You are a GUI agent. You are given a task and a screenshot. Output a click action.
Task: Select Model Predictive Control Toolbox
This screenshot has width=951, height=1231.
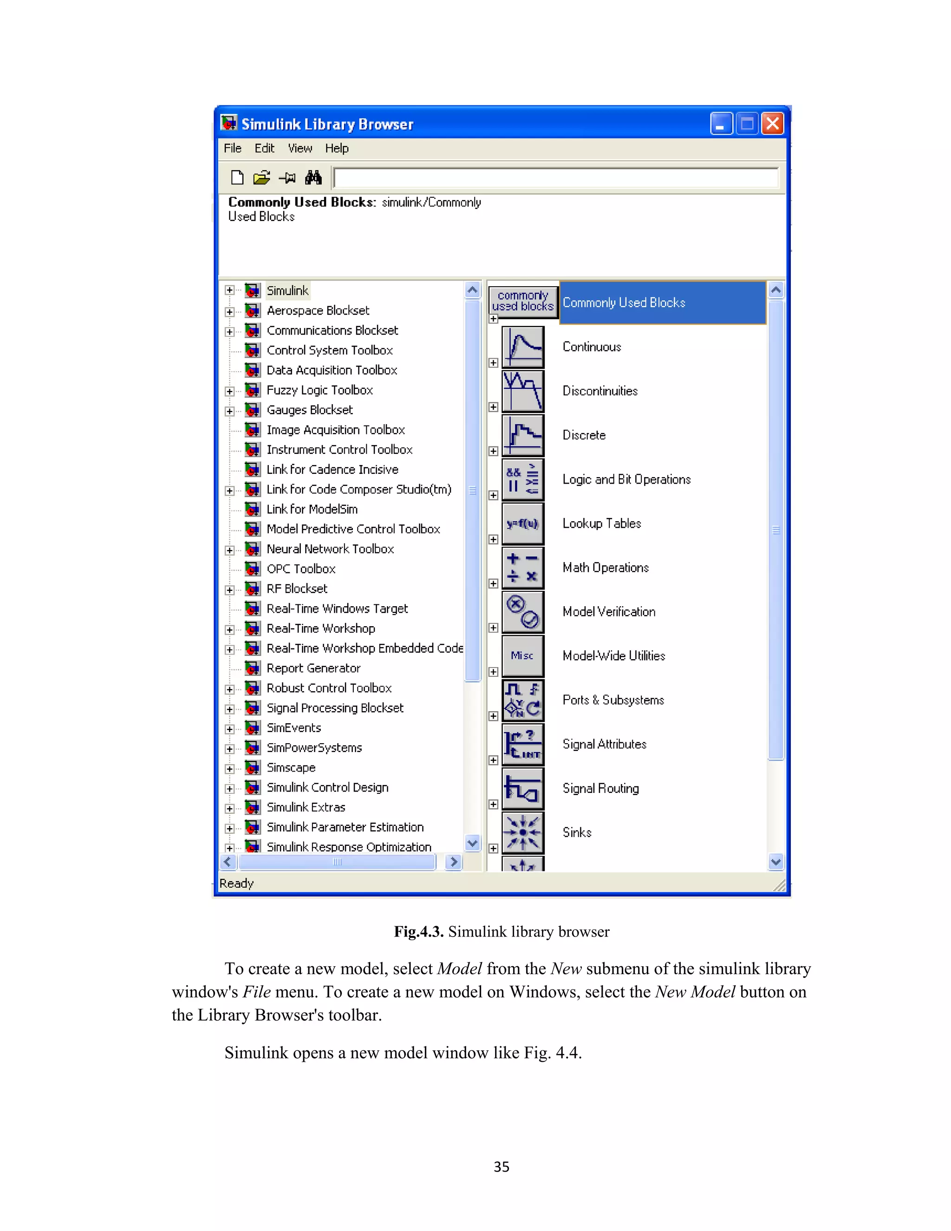tap(353, 529)
